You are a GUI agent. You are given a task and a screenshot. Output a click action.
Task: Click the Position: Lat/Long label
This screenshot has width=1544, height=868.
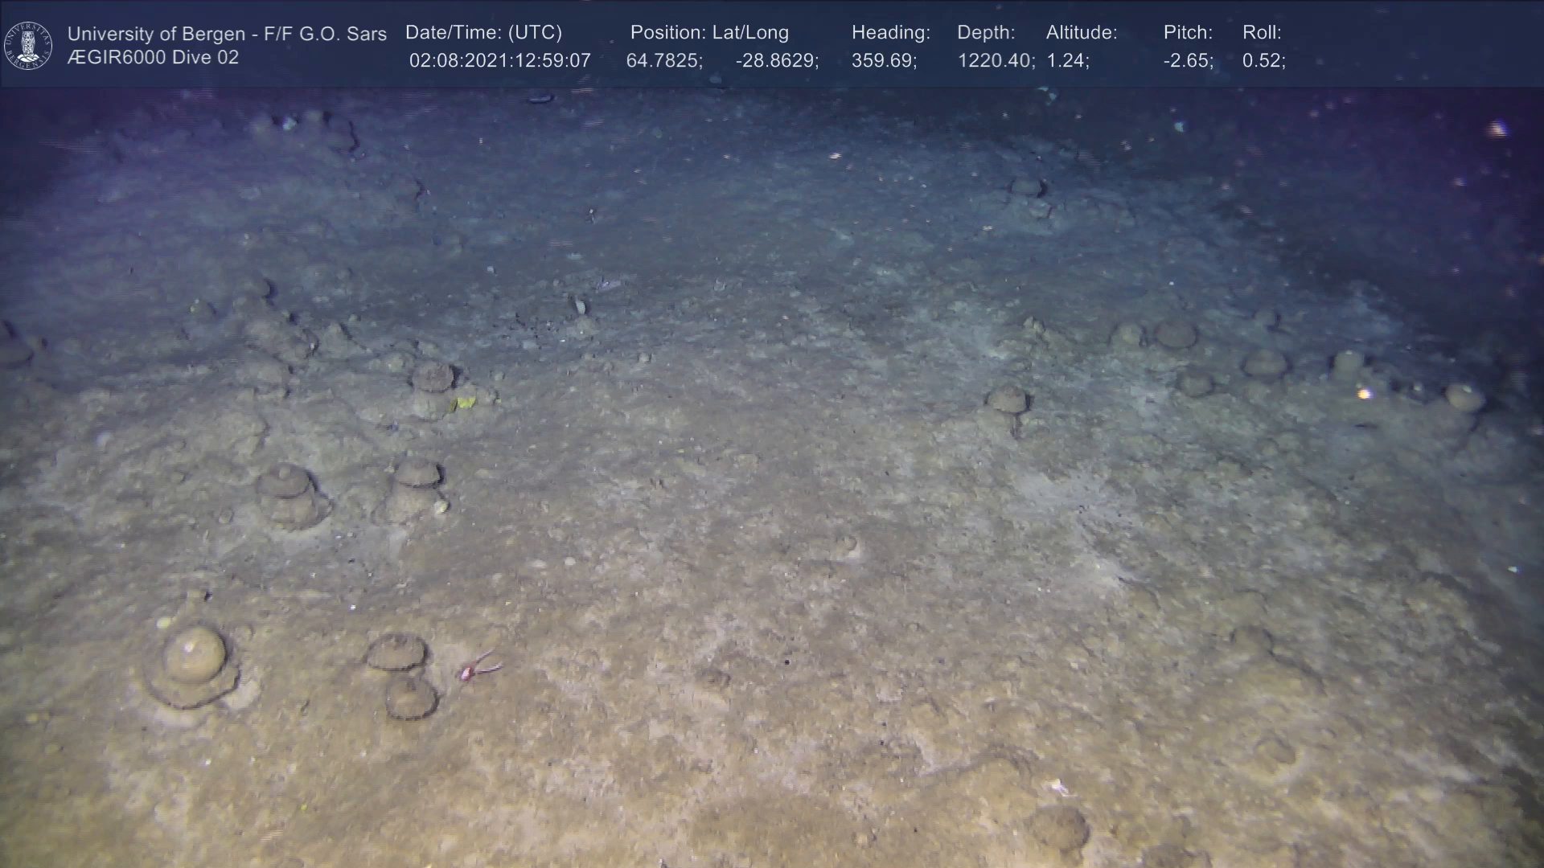(x=709, y=33)
